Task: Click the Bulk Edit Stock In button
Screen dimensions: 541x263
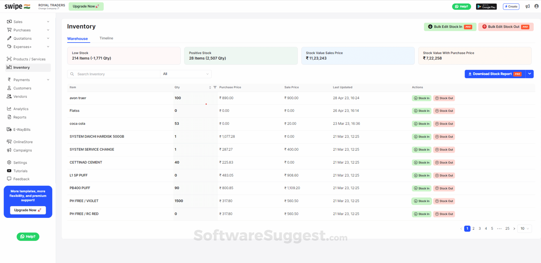Action: pos(450,26)
